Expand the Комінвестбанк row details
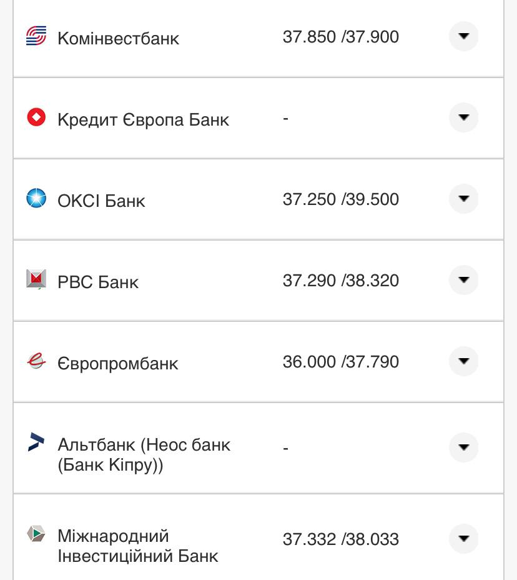This screenshot has width=517, height=580. (463, 36)
